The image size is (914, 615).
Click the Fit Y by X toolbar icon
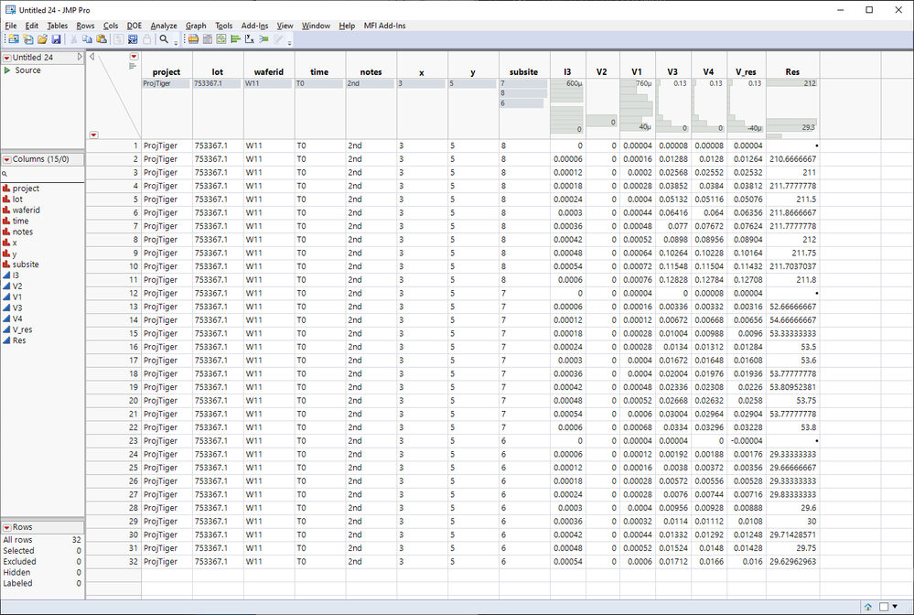tap(250, 39)
